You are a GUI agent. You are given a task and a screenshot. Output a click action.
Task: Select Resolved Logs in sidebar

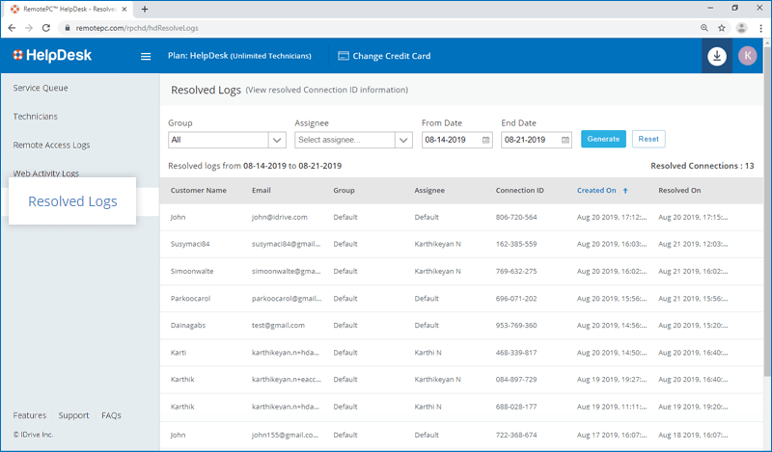(72, 201)
